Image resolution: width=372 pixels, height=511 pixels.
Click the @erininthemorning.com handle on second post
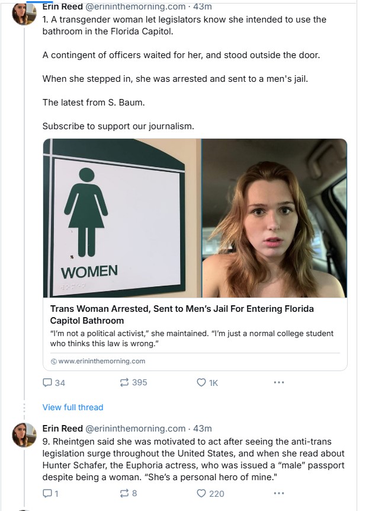click(136, 428)
